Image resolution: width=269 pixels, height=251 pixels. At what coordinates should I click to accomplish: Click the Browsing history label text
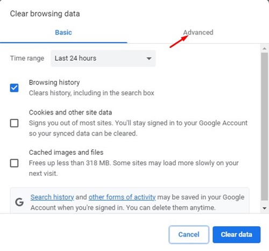[54, 83]
